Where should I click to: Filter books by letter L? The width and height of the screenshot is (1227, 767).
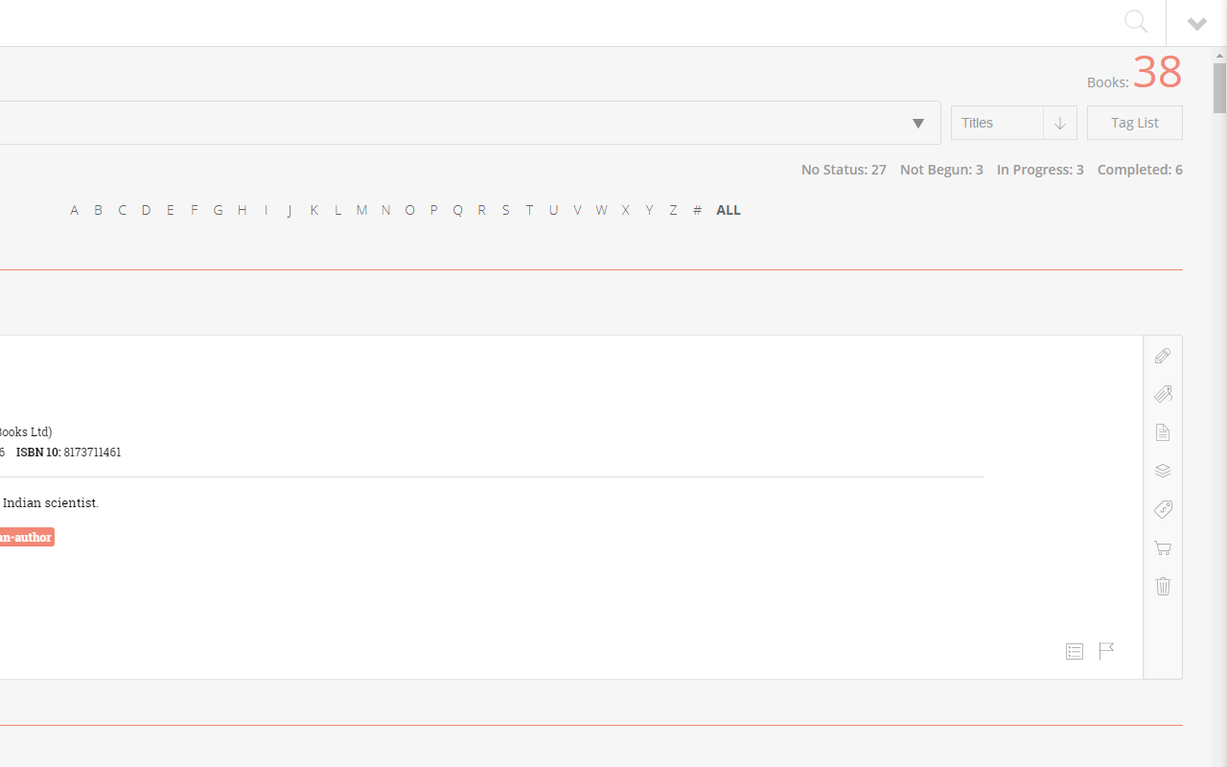pos(337,210)
